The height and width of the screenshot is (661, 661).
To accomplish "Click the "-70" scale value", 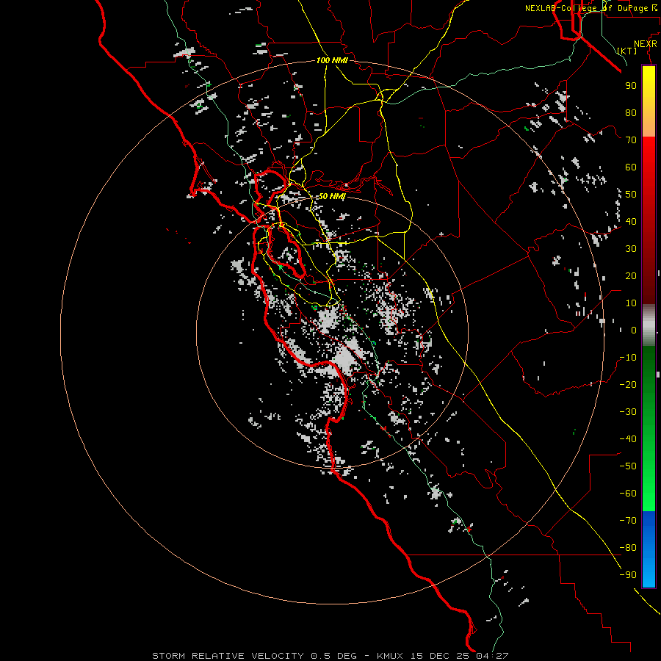I will coord(628,521).
